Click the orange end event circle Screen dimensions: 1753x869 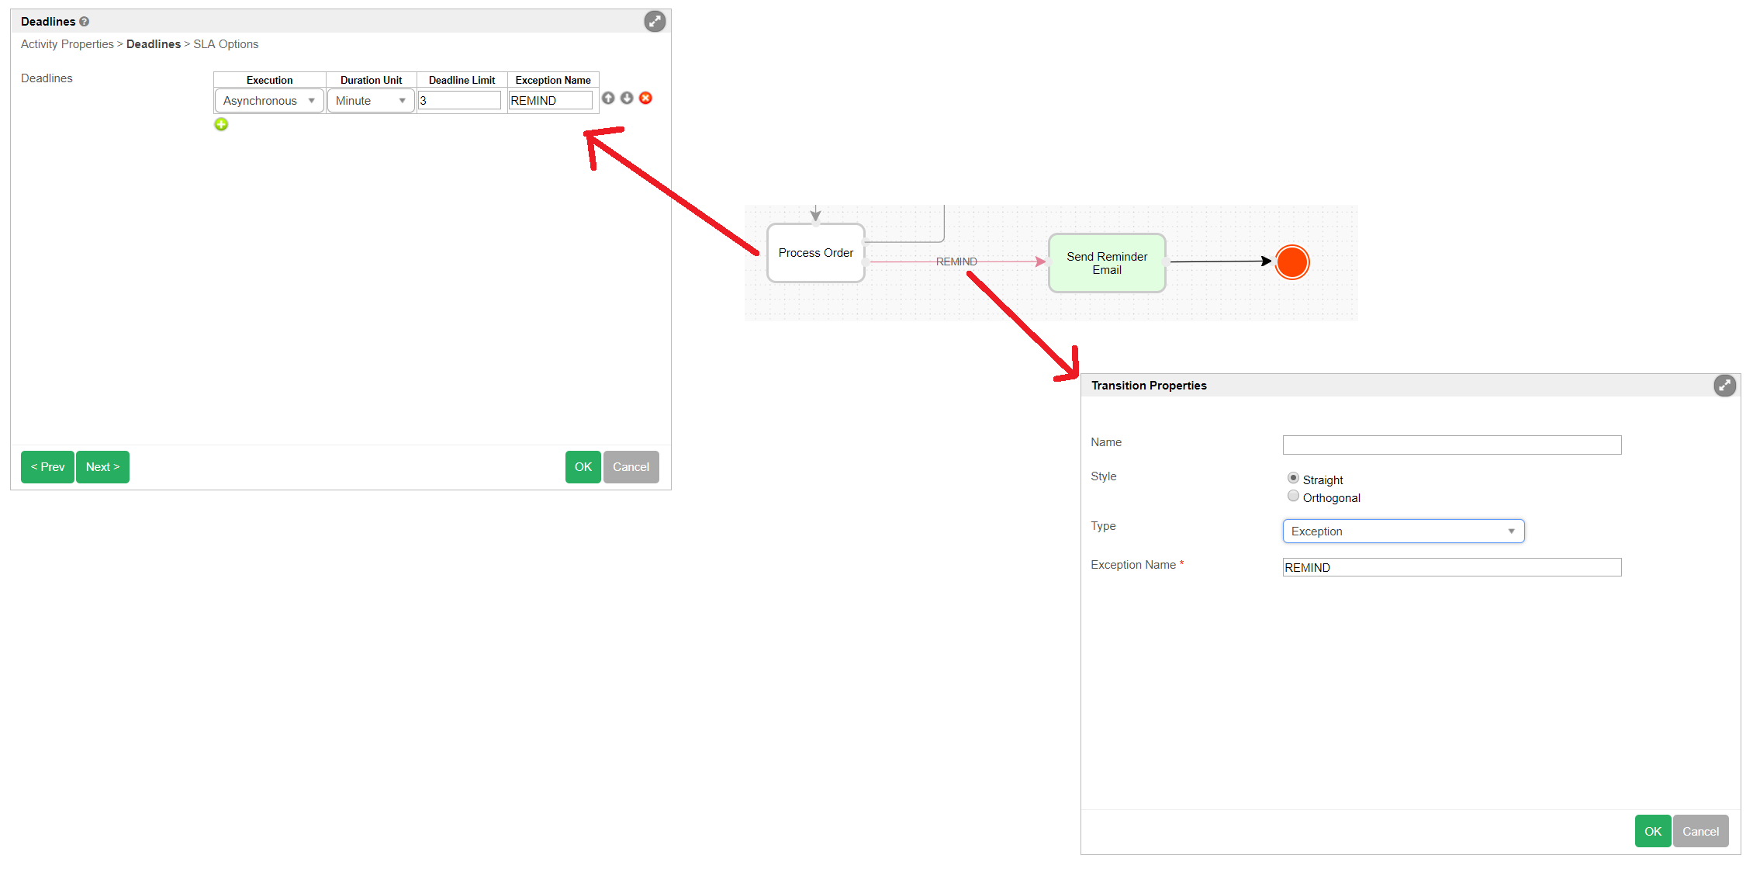coord(1292,262)
